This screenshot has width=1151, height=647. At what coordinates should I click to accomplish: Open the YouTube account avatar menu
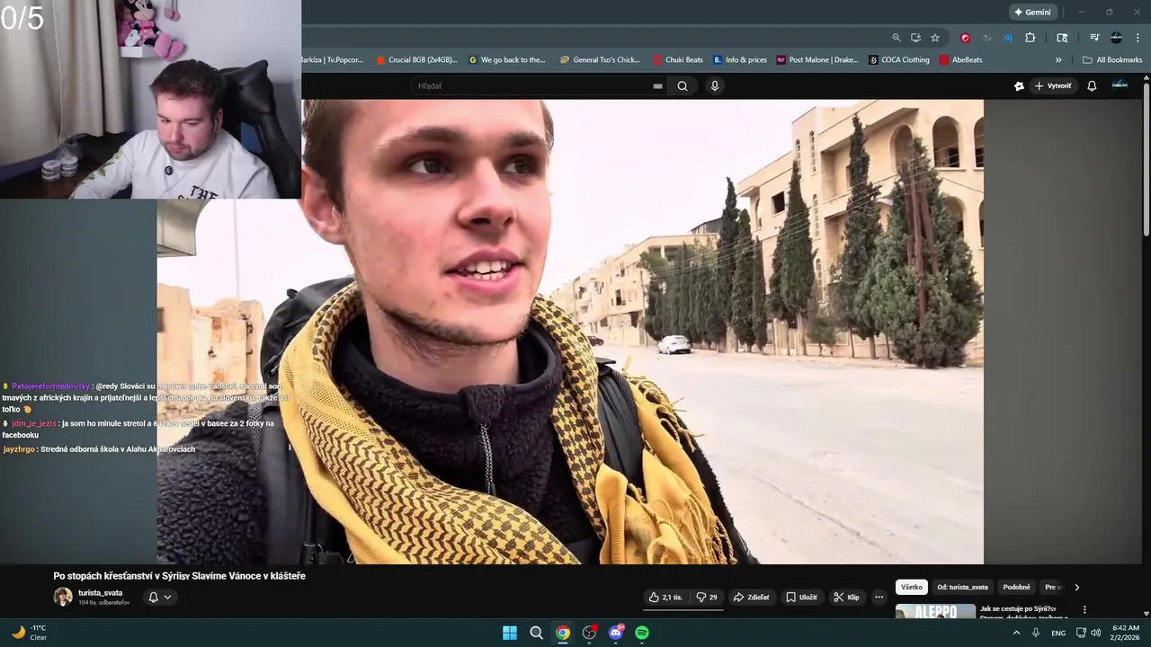click(1120, 85)
